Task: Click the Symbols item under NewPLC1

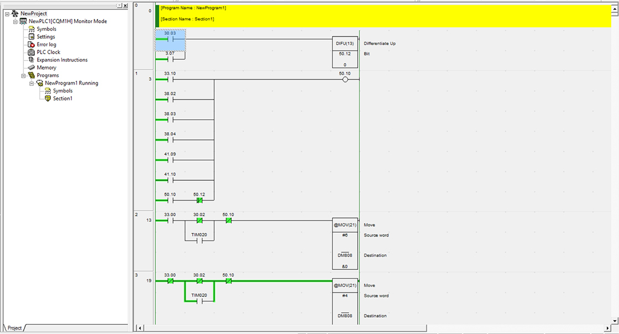Action: (x=46, y=29)
